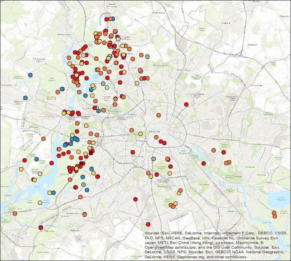The width and height of the screenshot is (291, 261).
Task: Click the lone red marker right of lower Havel
Action: (x=52, y=163)
